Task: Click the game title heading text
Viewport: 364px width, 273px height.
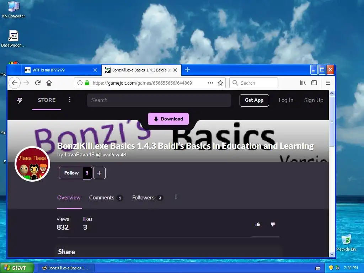Action: (186, 146)
